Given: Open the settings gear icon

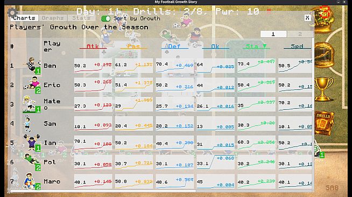Looking at the screenshot, I should 12,13.
